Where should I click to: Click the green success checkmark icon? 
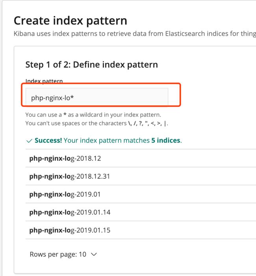tap(29, 141)
